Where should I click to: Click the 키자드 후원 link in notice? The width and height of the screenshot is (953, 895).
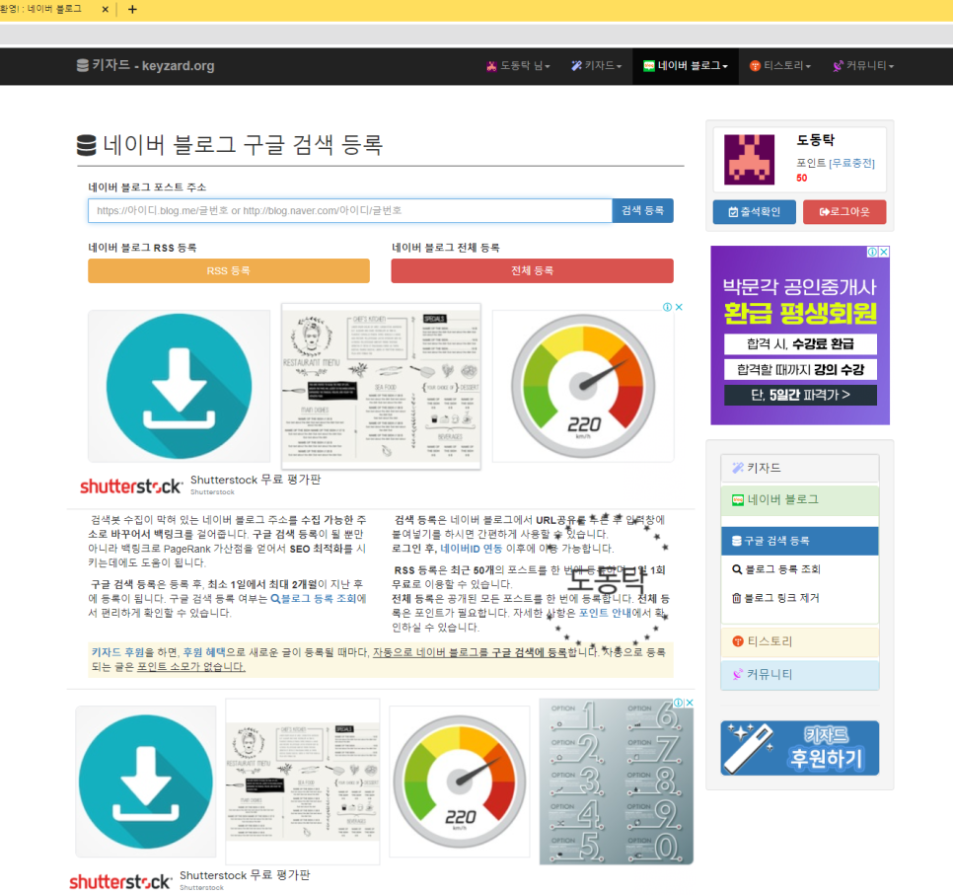(118, 652)
